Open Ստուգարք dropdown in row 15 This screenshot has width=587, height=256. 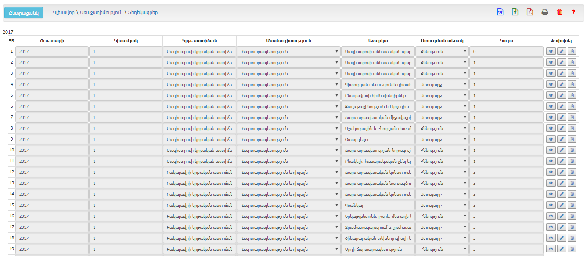442,205
